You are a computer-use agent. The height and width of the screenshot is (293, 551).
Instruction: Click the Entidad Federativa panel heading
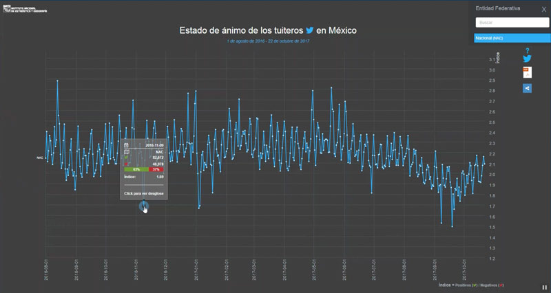pos(497,8)
